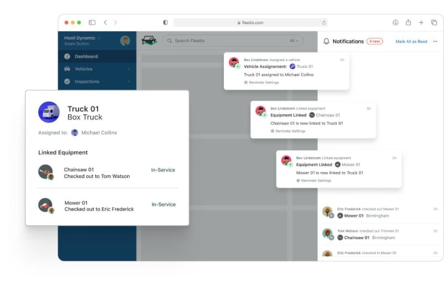The image size is (444, 296).
Task: Click the page reload icon in address bar
Action: (324, 22)
